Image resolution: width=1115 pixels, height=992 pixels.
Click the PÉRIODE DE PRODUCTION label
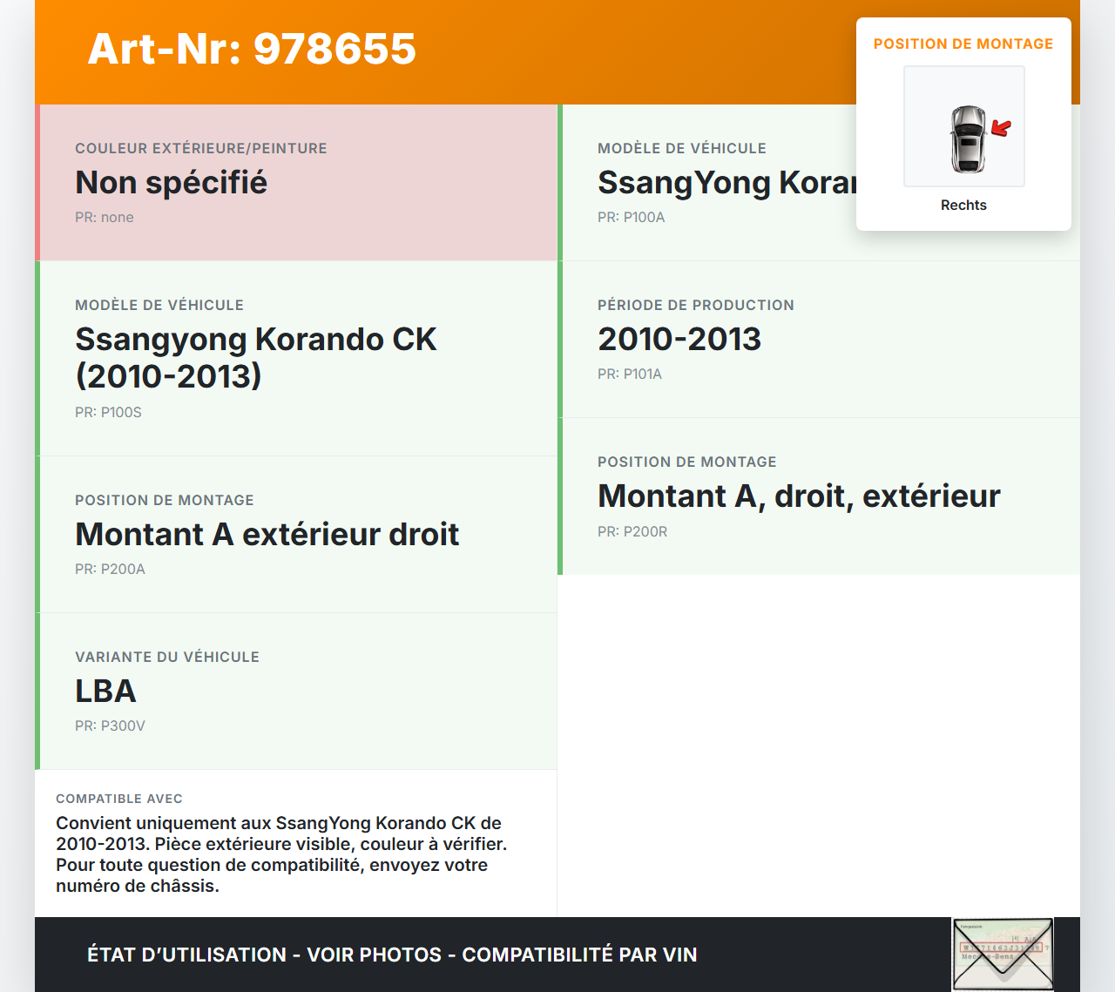pyautogui.click(x=696, y=305)
